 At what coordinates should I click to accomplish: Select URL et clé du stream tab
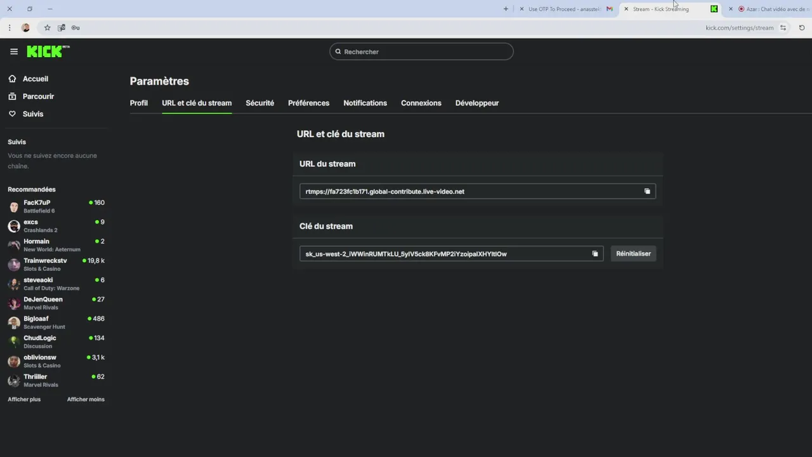(197, 103)
